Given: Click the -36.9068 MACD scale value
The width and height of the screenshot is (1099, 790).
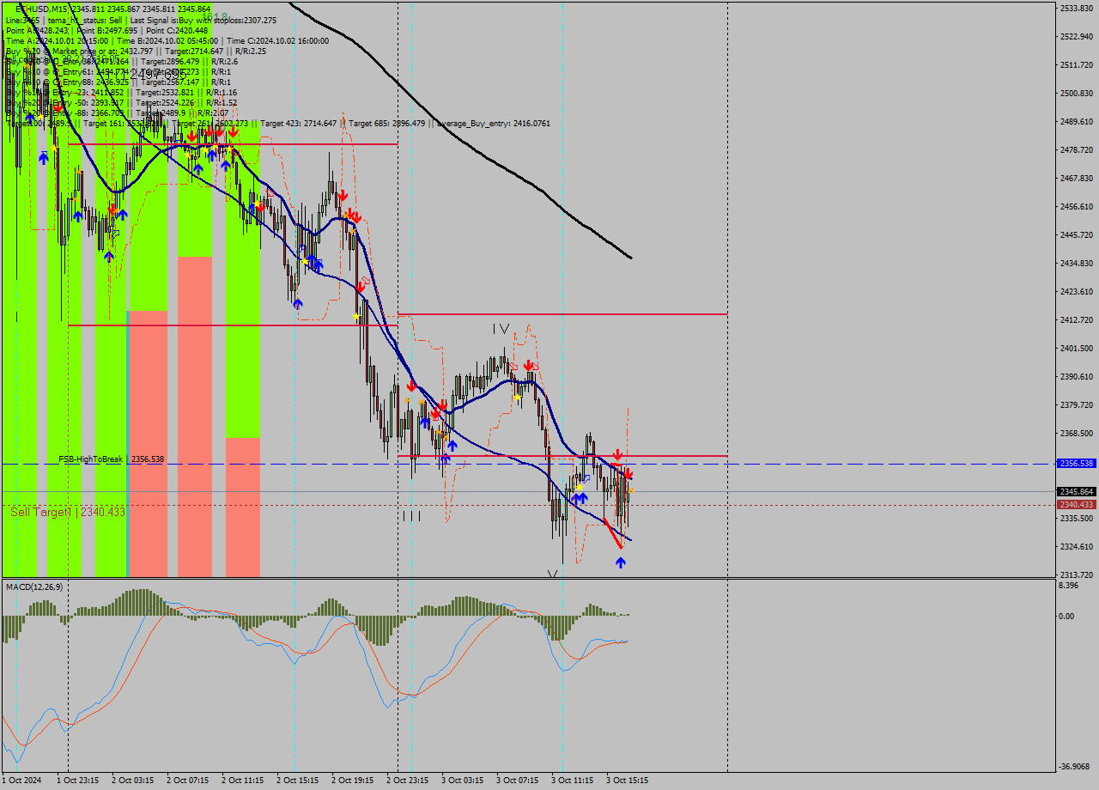Looking at the screenshot, I should [1075, 767].
